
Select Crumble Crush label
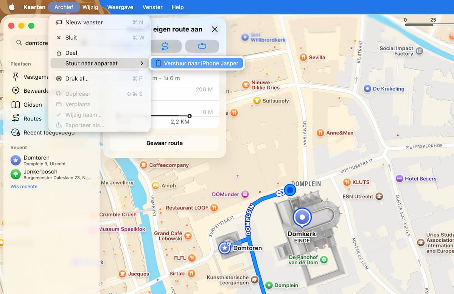[x=118, y=214]
